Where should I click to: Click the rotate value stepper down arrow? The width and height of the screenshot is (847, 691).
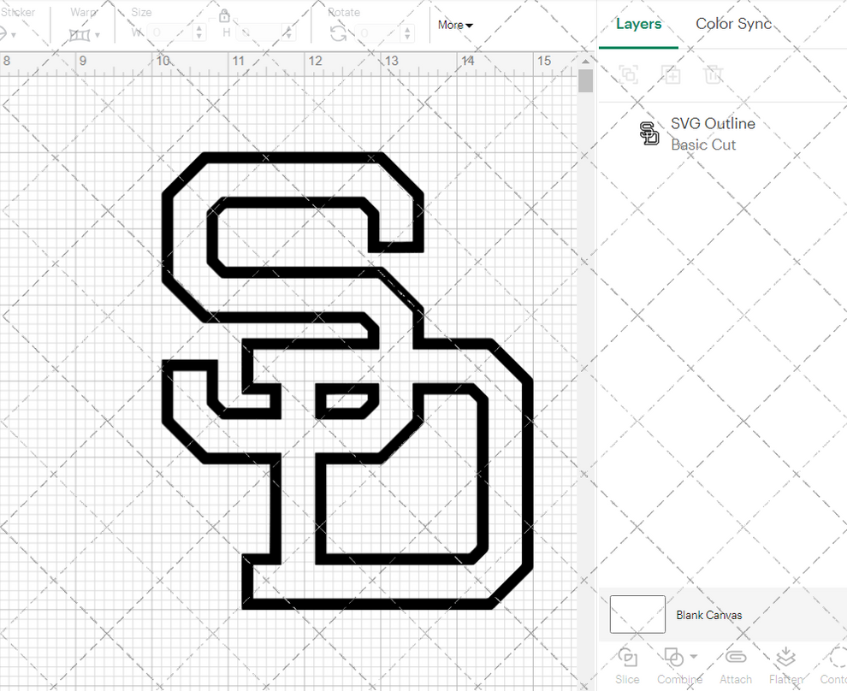click(408, 38)
